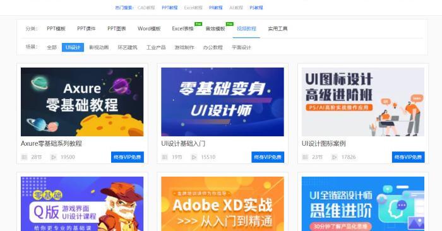Click the AE教程 hot search link
The width and height of the screenshot is (442, 231).
pos(236,8)
